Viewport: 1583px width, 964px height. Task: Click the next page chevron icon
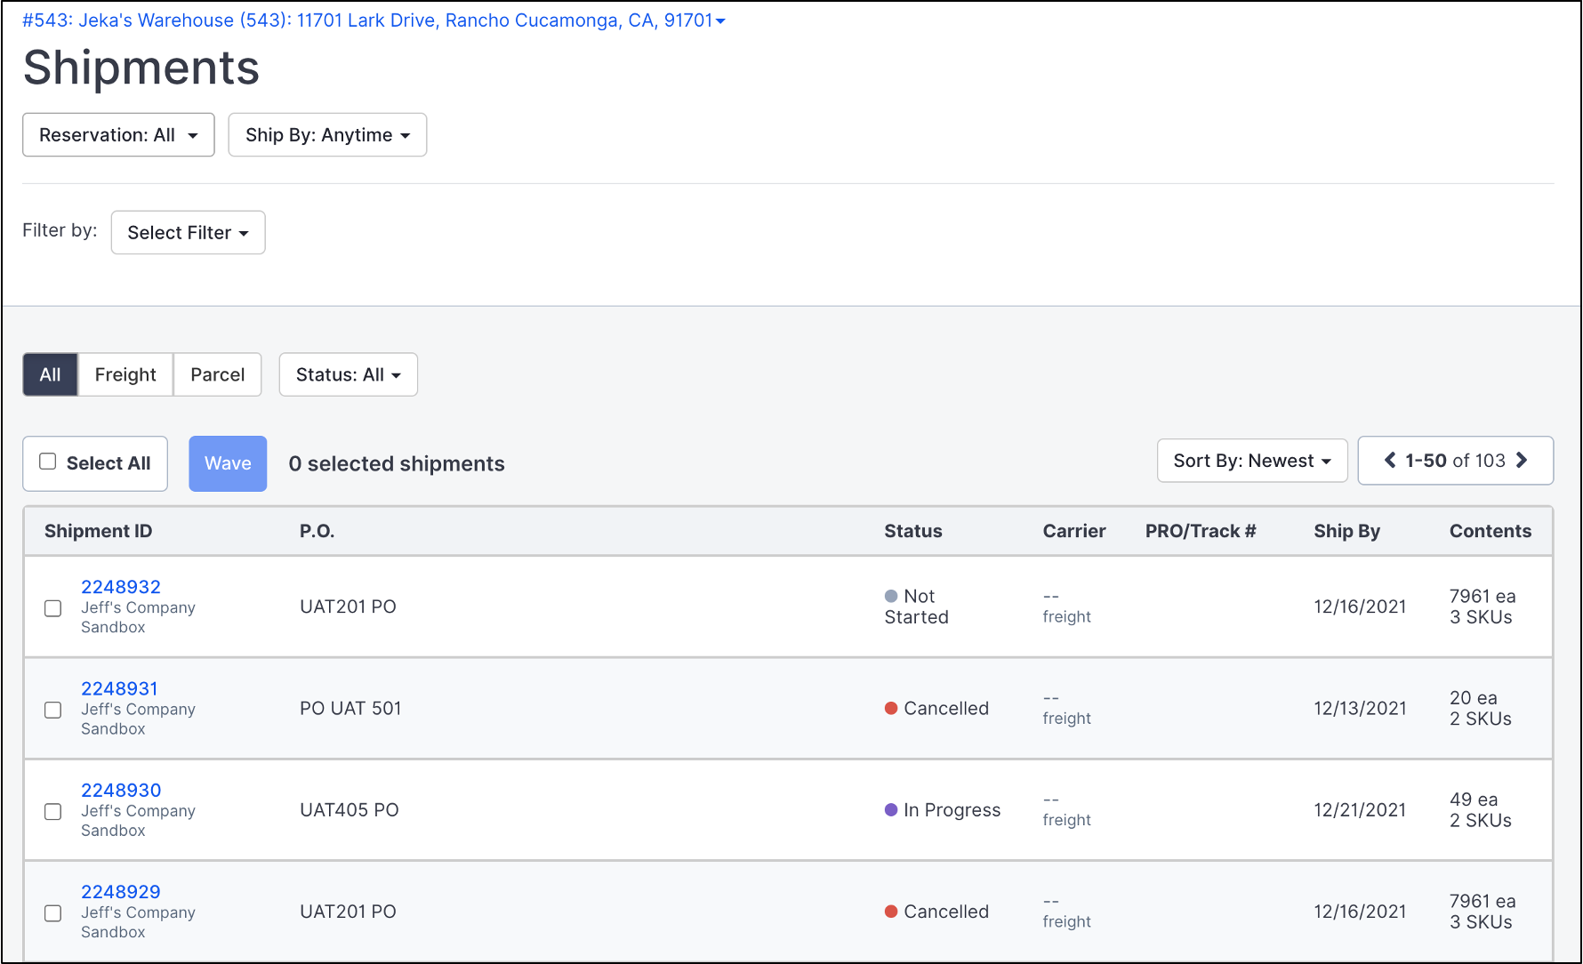(x=1523, y=461)
